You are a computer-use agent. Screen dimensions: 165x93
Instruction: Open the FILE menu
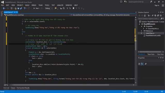(2, 5)
